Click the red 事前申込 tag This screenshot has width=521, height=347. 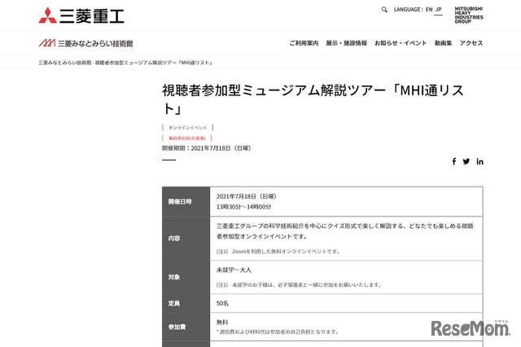[186, 138]
